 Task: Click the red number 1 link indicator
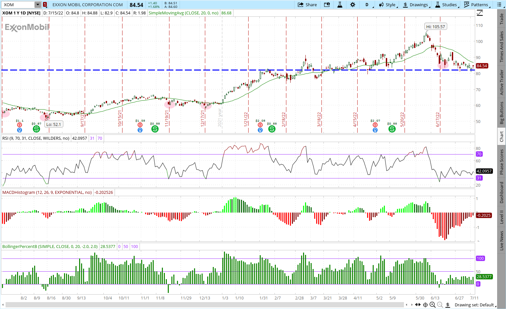45,5
